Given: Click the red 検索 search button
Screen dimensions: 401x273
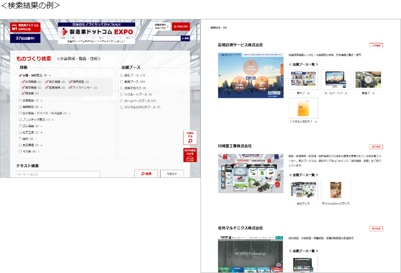Looking at the screenshot, I should click(x=146, y=174).
